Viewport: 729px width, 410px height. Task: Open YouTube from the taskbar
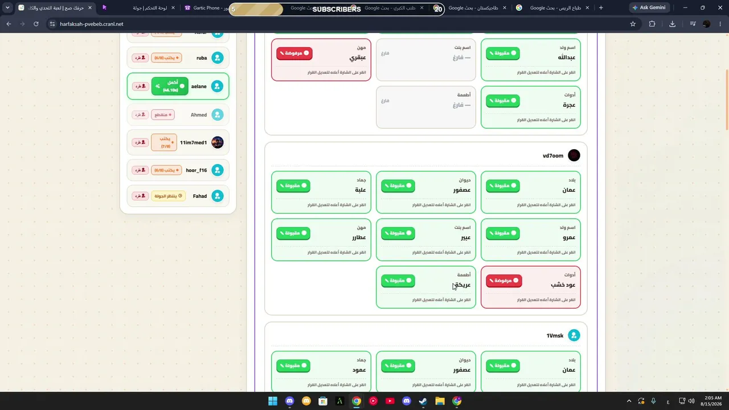pos(390,401)
